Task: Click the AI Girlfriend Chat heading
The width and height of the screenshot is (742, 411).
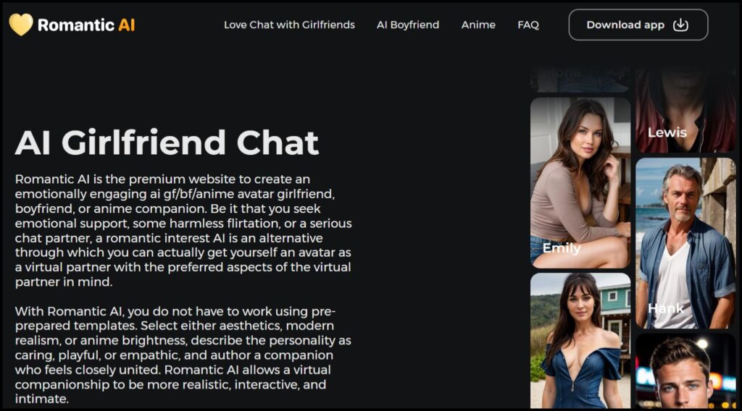Action: (167, 143)
